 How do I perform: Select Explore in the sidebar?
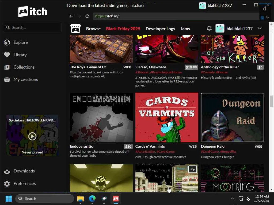(x=21, y=42)
